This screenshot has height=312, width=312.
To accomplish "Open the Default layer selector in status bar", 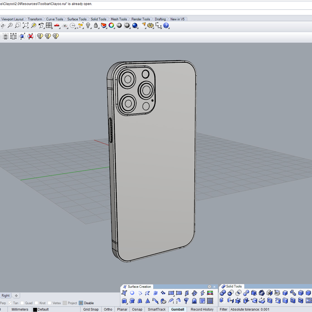I will [x=43, y=309].
